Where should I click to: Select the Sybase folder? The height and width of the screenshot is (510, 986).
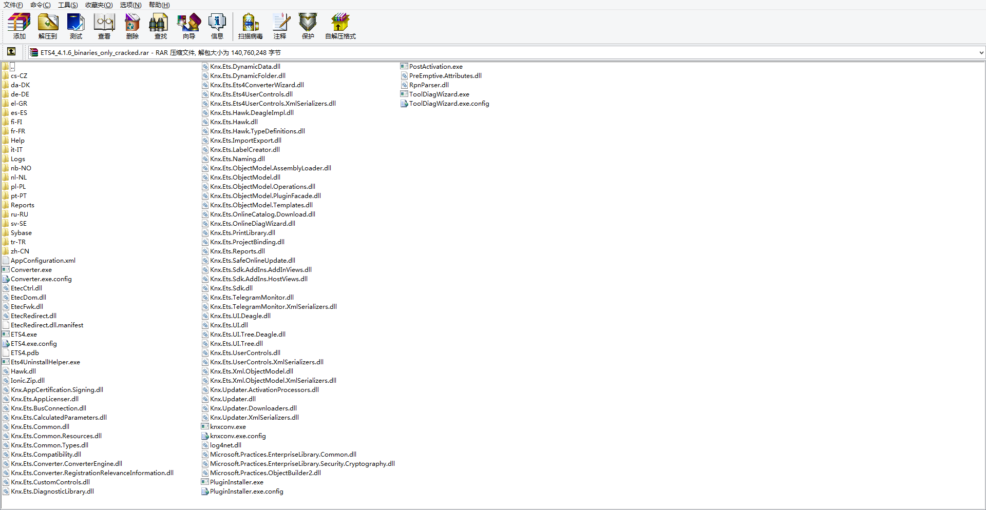click(17, 233)
